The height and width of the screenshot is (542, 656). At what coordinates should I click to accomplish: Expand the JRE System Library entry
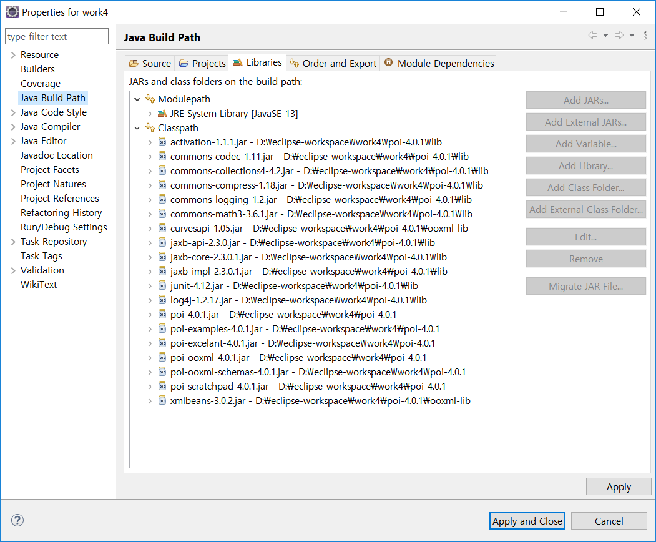coord(149,114)
